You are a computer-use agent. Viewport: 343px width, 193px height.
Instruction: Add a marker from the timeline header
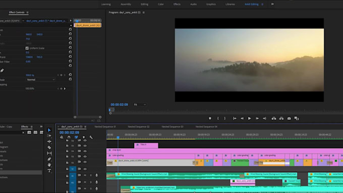point(84,137)
